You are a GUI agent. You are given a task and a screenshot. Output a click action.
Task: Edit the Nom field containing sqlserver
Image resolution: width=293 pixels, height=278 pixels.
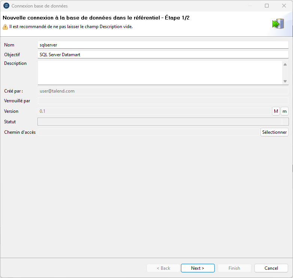click(x=163, y=45)
